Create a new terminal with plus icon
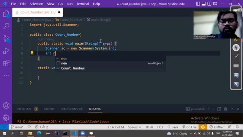Image resolution: width=243 pixels, height=137 pixels. pos(209,109)
